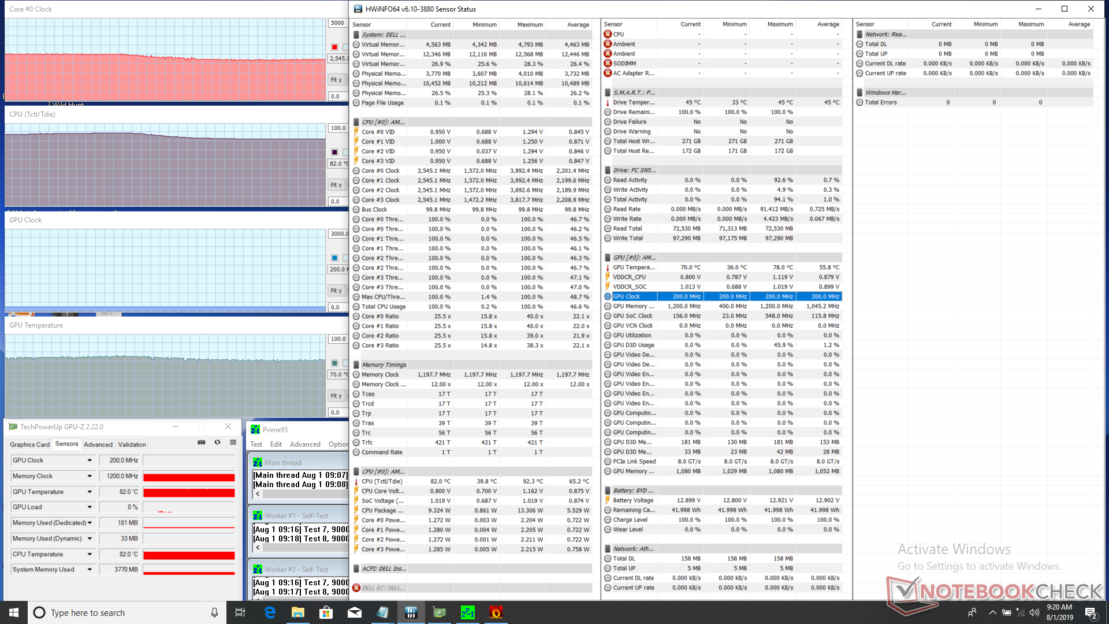This screenshot has width=1109, height=624.
Task: Open the Prime95 Advanced menu
Action: click(305, 444)
